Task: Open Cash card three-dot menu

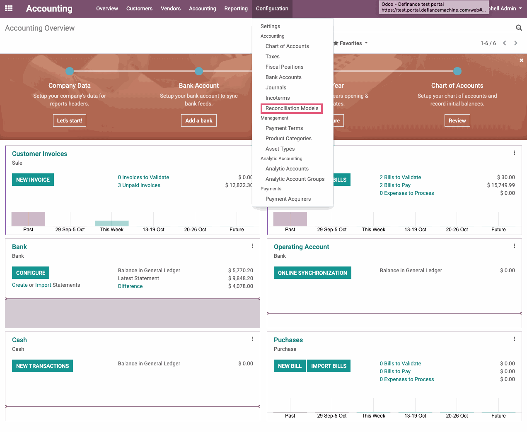Action: (x=253, y=339)
